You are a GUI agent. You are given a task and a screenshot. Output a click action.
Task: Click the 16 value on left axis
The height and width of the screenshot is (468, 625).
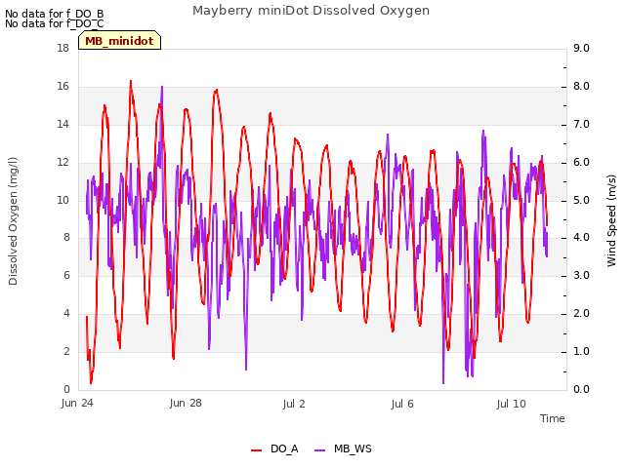point(62,87)
